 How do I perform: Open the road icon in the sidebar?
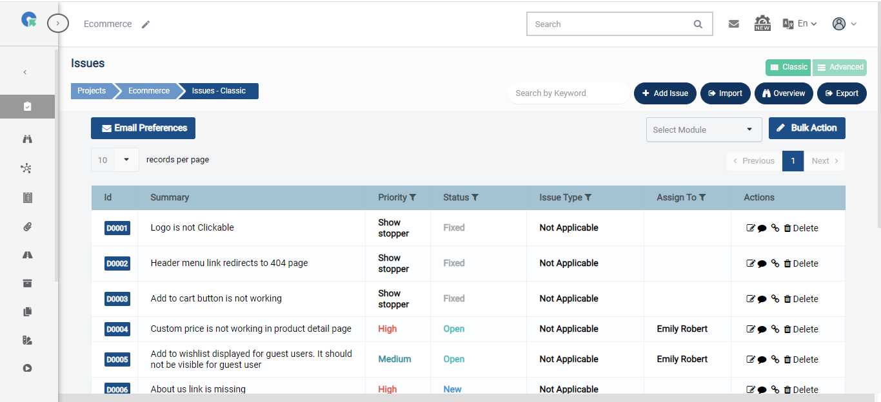[27, 255]
